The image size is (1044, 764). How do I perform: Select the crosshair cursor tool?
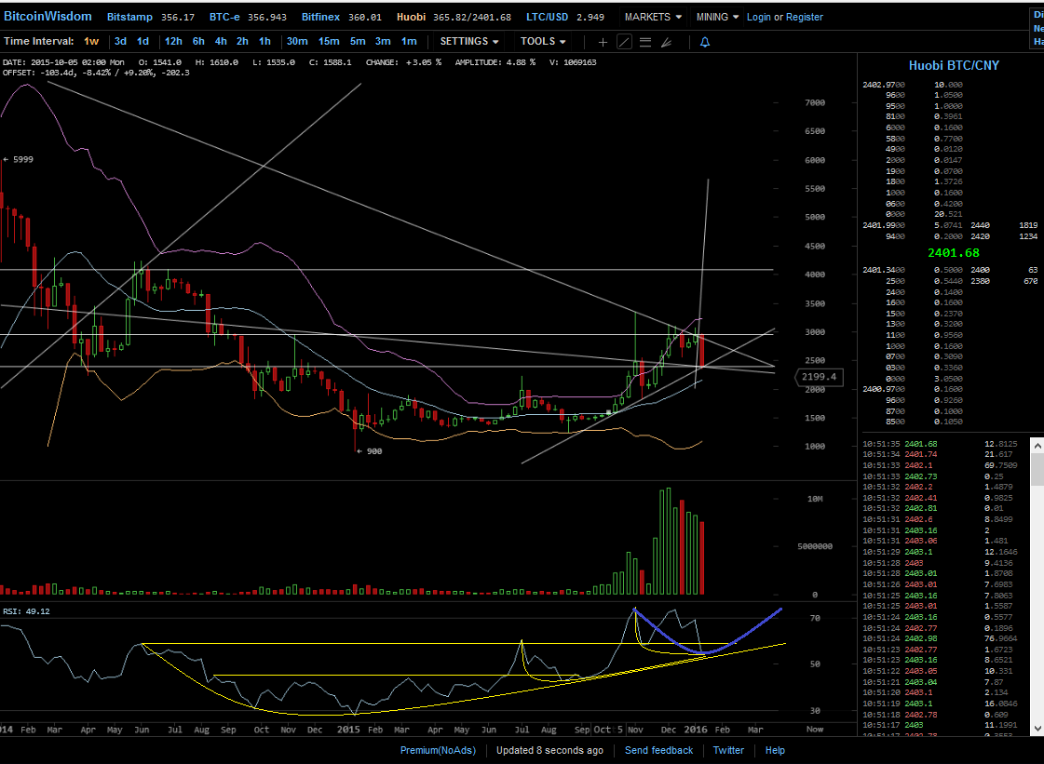click(603, 42)
